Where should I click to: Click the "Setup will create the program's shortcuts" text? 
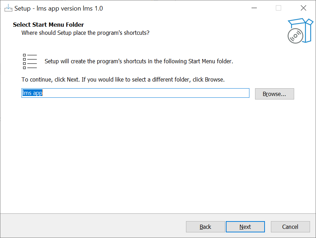pyautogui.click(x=139, y=61)
